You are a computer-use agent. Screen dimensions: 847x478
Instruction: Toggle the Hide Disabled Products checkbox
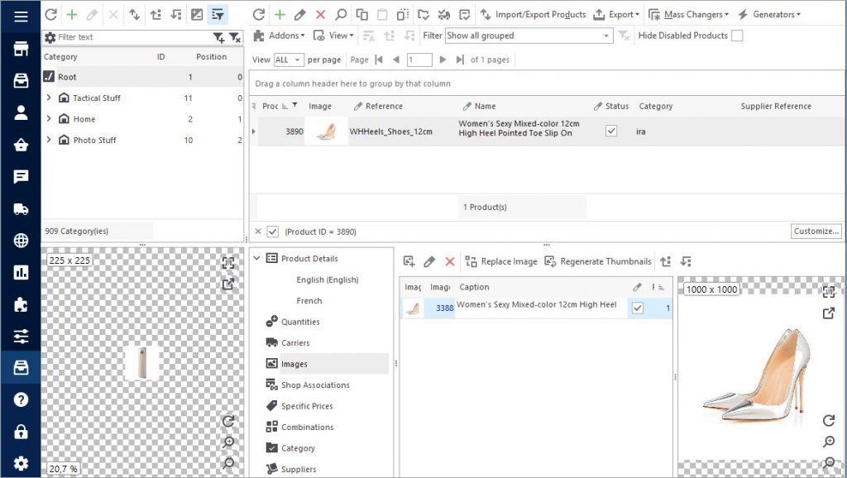click(x=737, y=36)
